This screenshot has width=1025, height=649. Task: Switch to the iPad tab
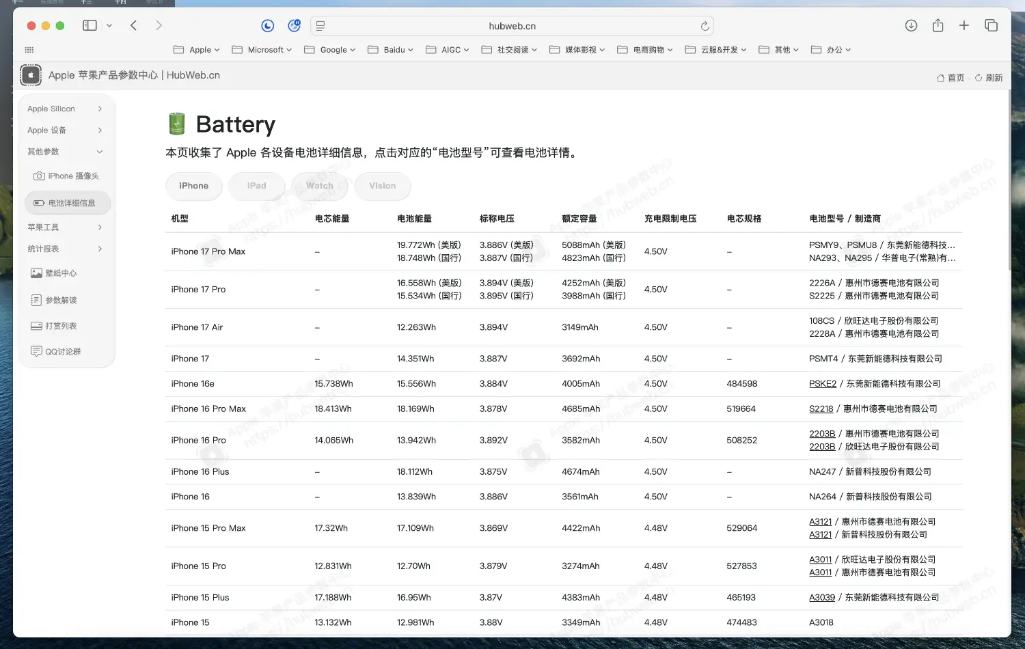click(x=257, y=186)
